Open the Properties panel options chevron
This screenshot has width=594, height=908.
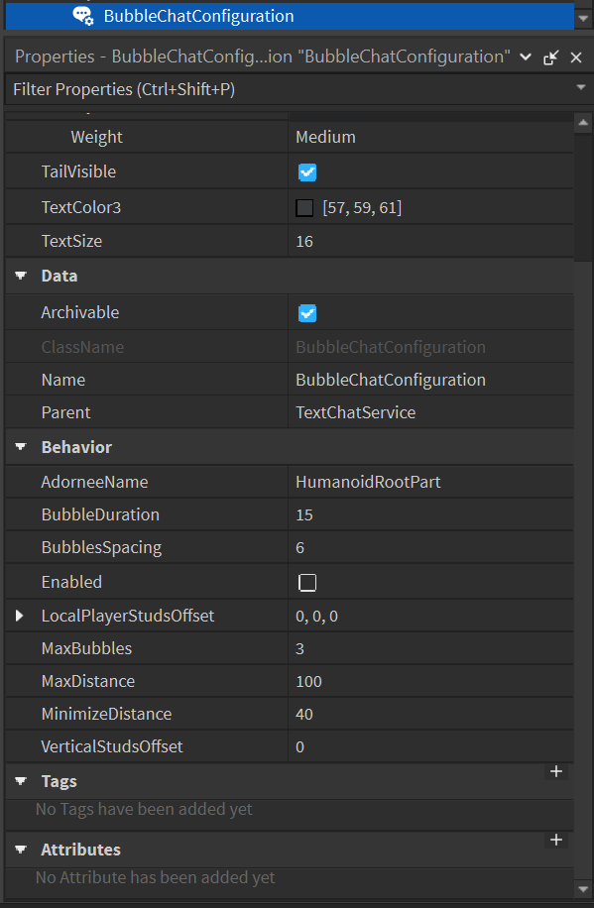pyautogui.click(x=526, y=57)
